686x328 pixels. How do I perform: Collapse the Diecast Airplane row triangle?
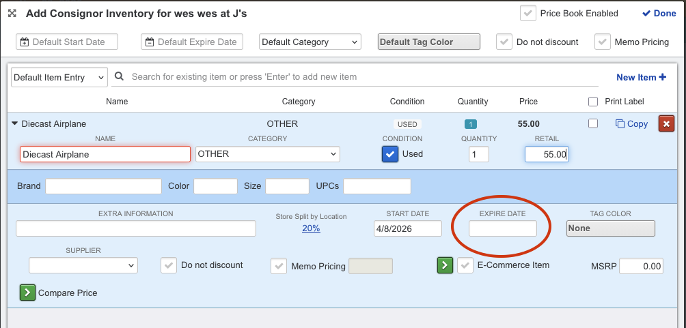(15, 123)
